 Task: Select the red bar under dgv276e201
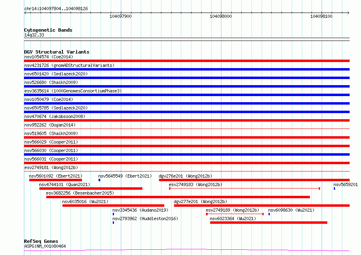pos(254,180)
